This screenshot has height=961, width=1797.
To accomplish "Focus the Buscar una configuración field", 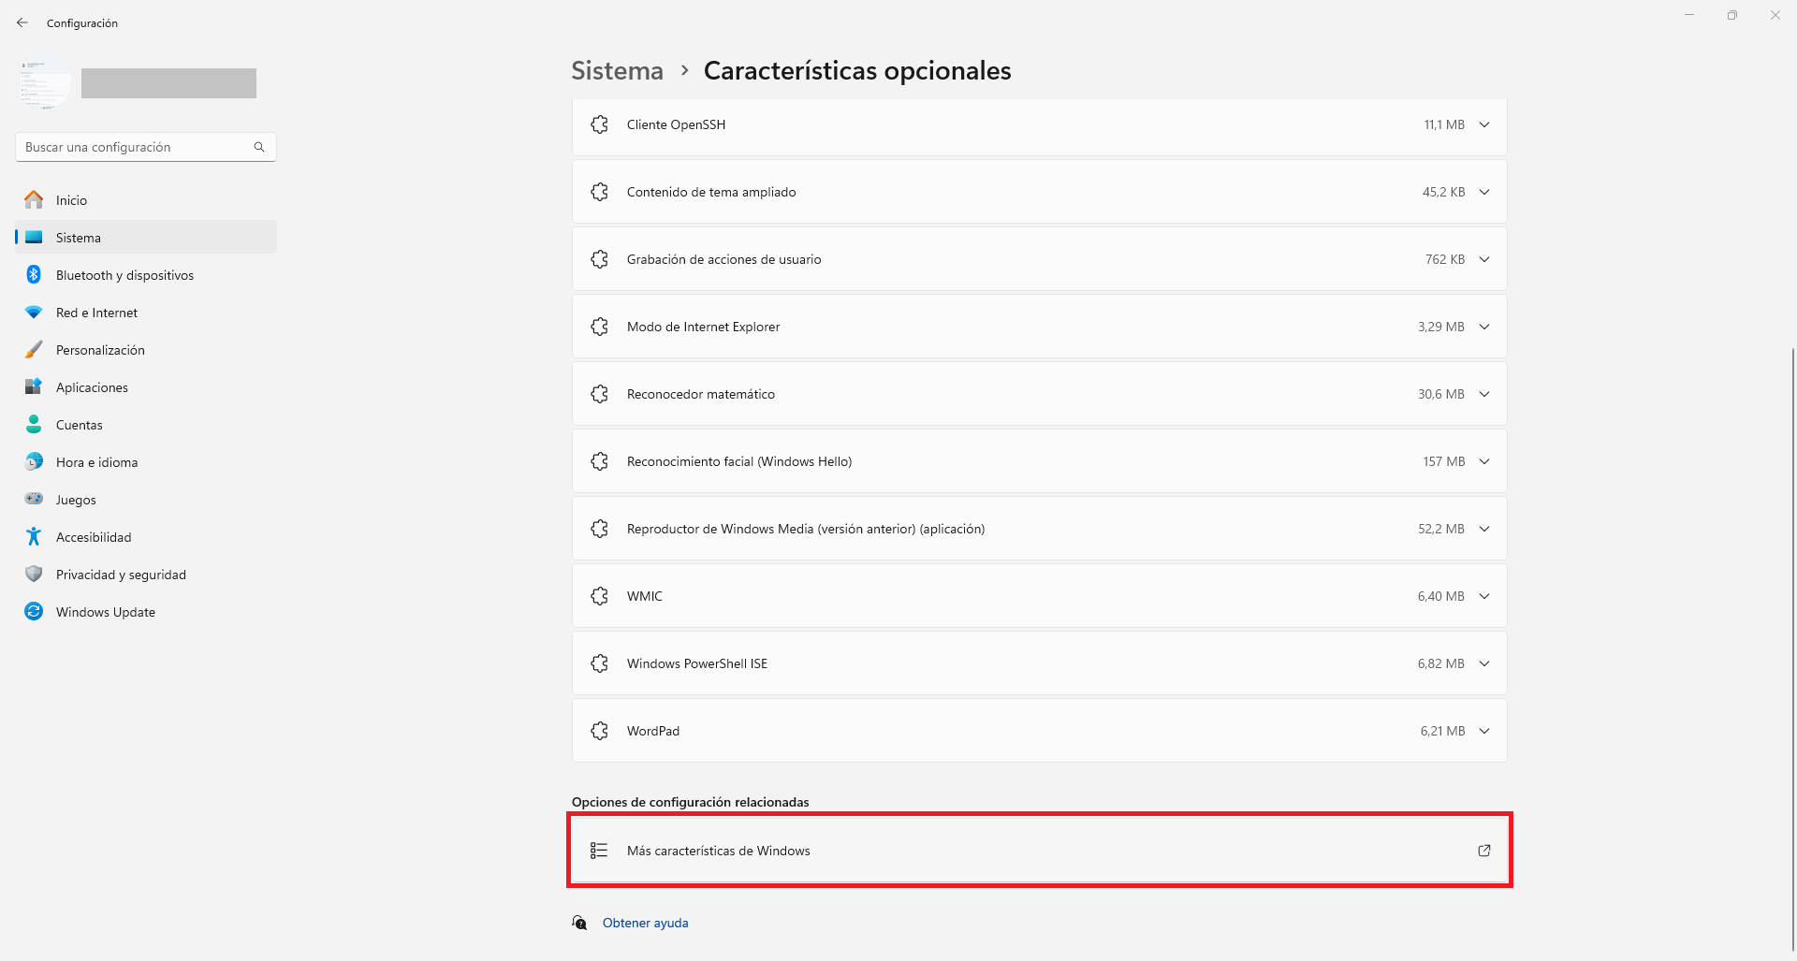I will pyautogui.click(x=146, y=147).
